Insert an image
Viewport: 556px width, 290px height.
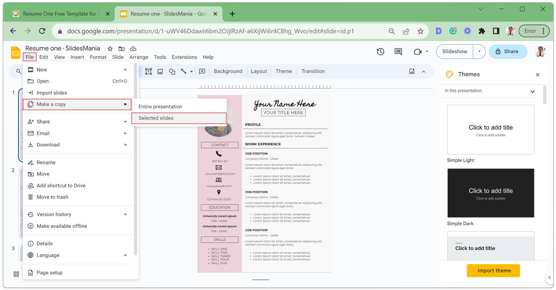pyautogui.click(x=161, y=71)
